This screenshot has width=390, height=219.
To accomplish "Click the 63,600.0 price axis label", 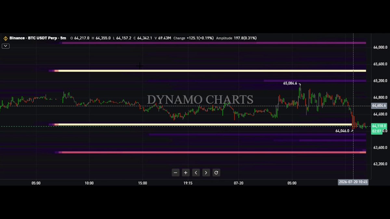I will coord(380,148).
